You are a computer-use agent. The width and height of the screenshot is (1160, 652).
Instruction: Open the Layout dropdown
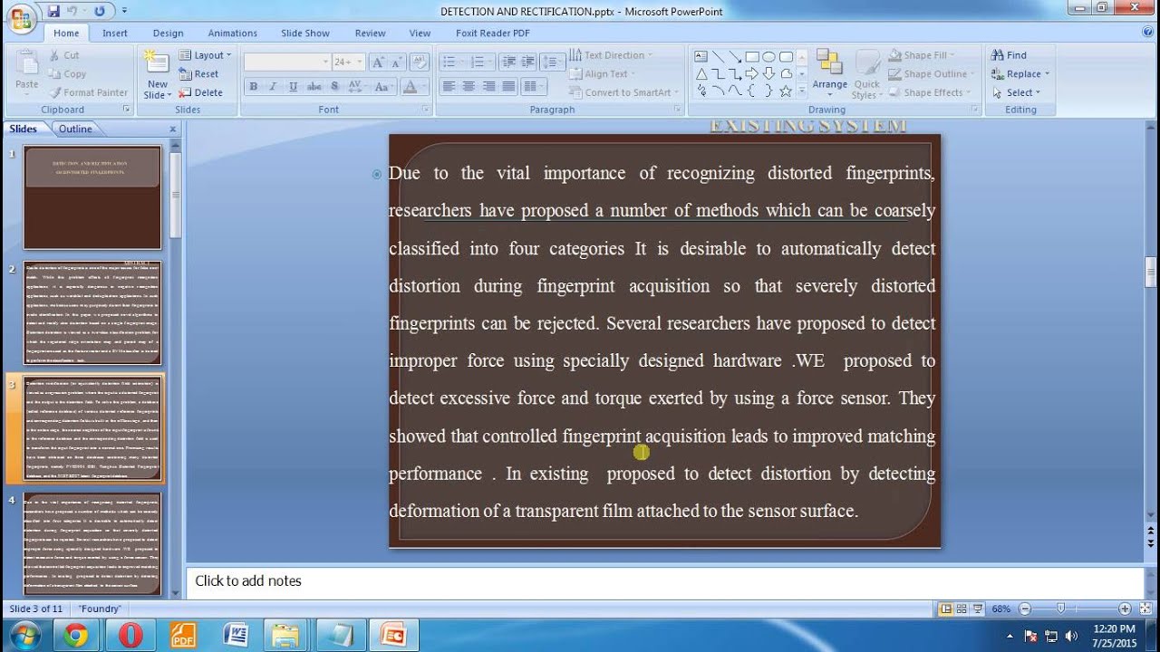tap(206, 55)
